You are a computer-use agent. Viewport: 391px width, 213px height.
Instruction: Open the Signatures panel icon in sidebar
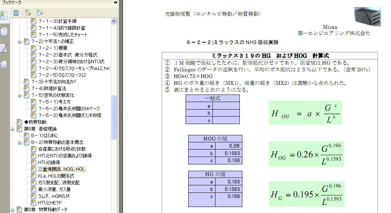4,48
